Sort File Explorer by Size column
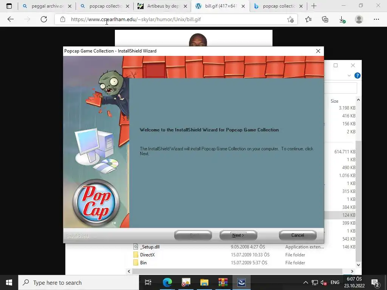The width and height of the screenshot is (387, 290). pyautogui.click(x=334, y=101)
